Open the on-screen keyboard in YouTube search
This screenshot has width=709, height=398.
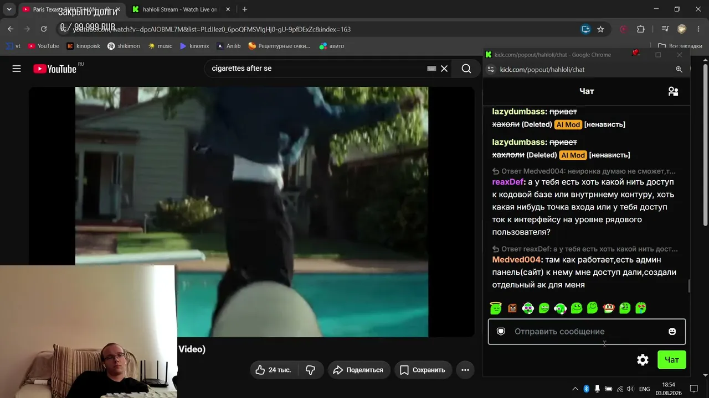point(431,69)
